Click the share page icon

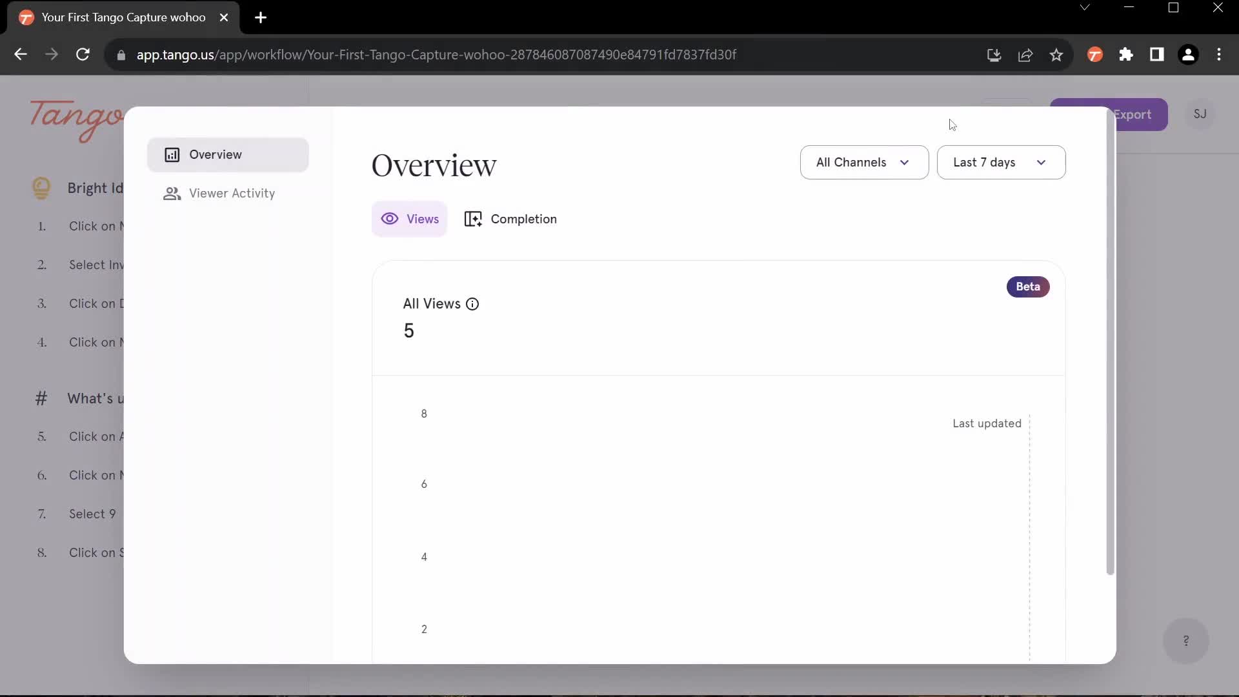(1025, 55)
